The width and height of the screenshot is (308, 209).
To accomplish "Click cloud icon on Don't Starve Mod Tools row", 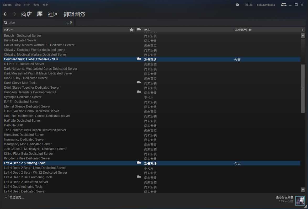I will 139,82.
